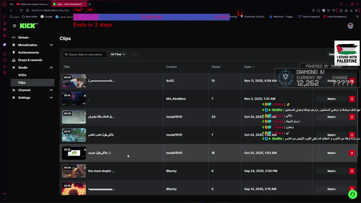
Task: Sort clips by the Date column
Action: [x=249, y=67]
